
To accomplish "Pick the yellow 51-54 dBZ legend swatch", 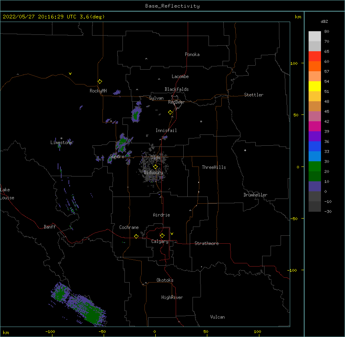I will coord(315,86).
